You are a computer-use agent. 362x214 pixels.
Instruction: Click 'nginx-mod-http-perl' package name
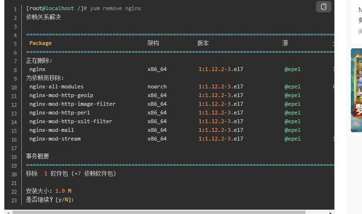[x=60, y=113]
